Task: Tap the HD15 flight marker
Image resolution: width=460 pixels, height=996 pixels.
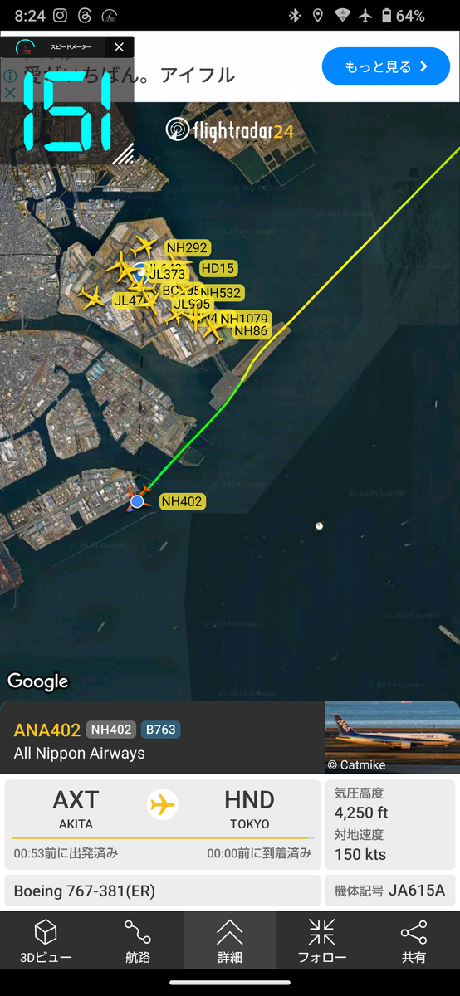Action: (x=218, y=268)
